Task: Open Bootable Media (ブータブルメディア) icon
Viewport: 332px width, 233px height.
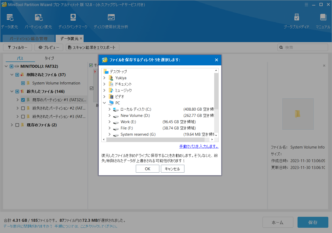Action: (296, 18)
